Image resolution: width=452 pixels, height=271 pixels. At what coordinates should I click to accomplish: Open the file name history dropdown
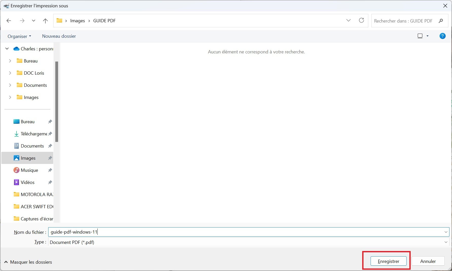click(446, 232)
